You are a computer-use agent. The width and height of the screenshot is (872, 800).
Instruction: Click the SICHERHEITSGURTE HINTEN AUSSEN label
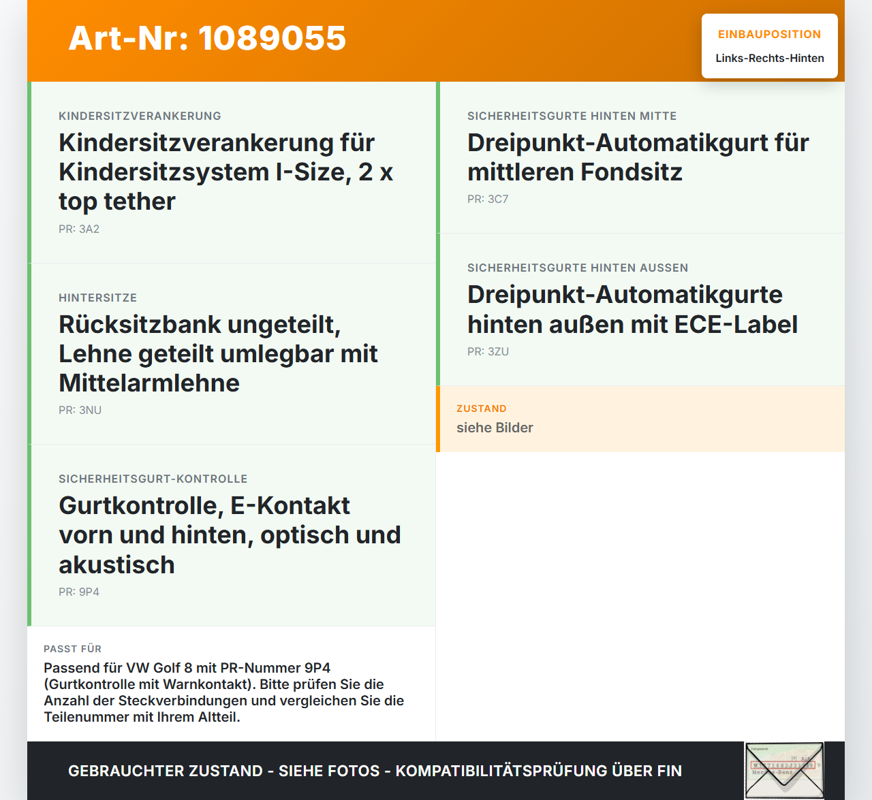pos(578,268)
